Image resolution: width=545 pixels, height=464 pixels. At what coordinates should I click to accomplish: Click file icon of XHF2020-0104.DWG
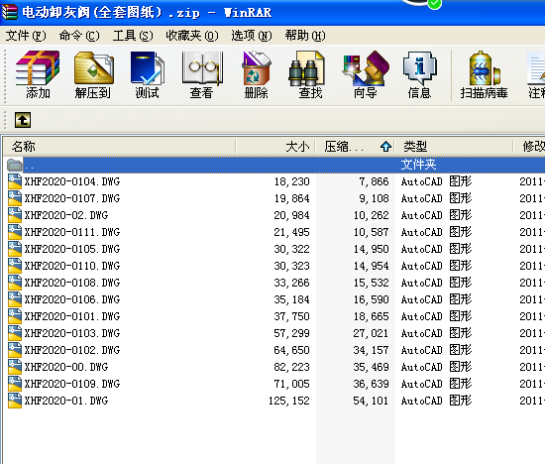[15, 181]
